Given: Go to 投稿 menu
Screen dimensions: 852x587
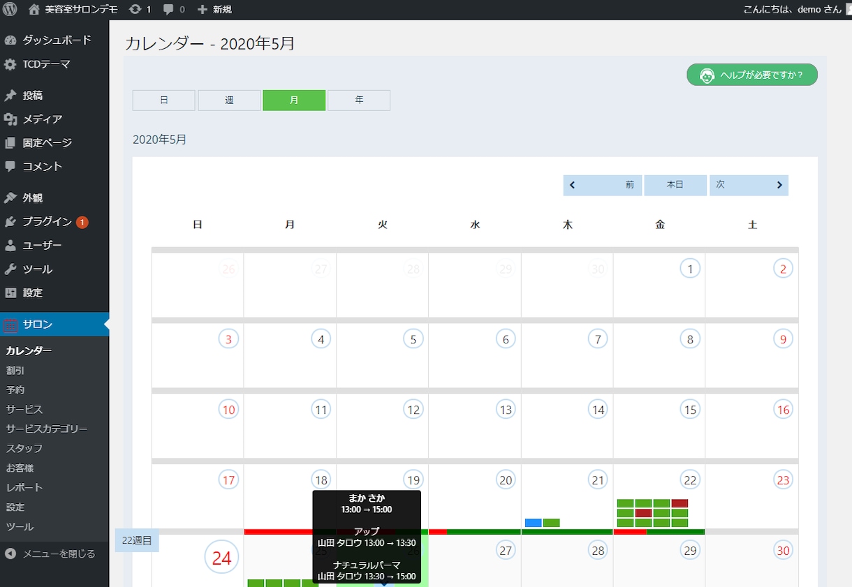Looking at the screenshot, I should click(x=54, y=96).
